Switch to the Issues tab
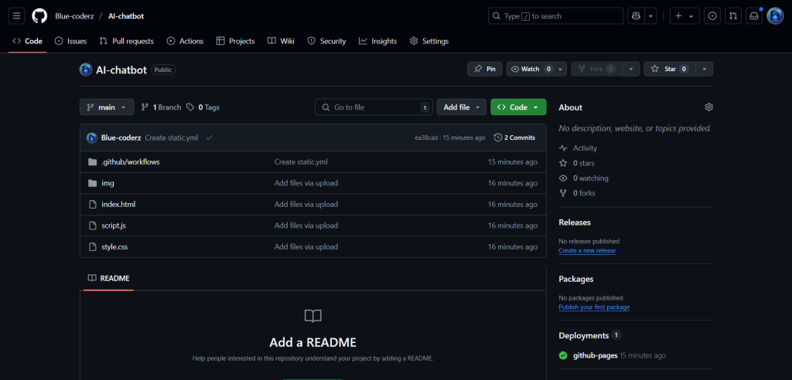Screen dimensions: 792x380 70,42
